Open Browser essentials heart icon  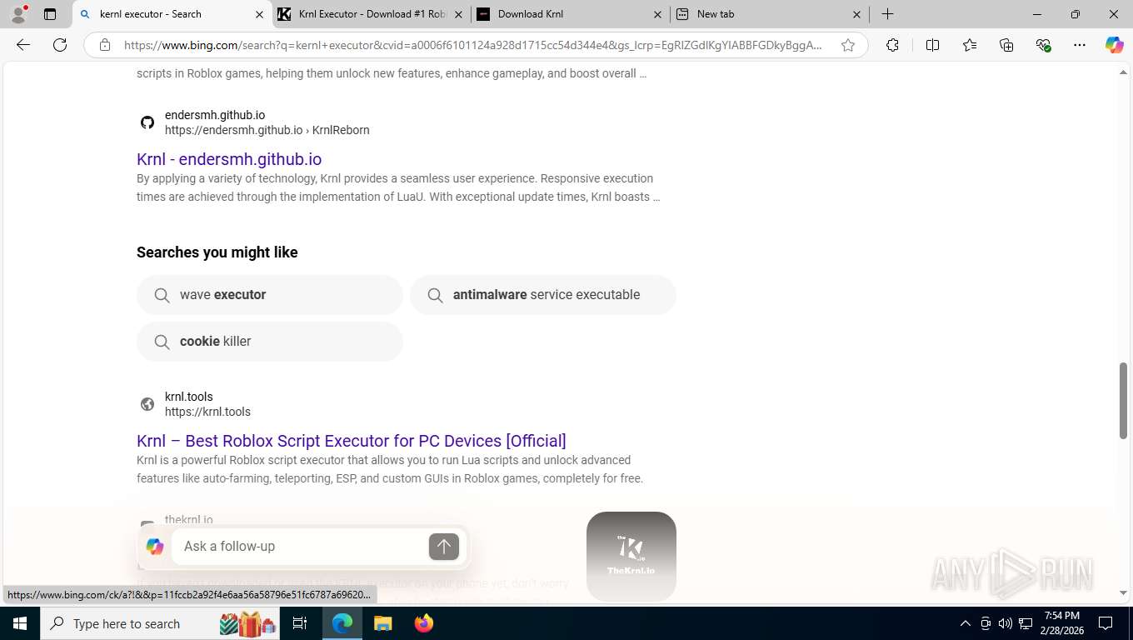(1043, 45)
